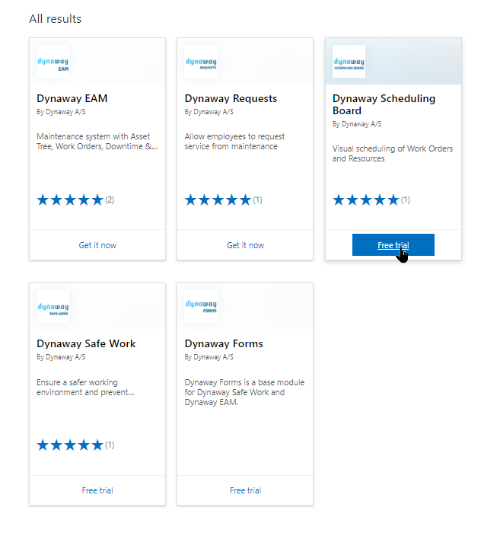Click the Dynaway Safe Work logo icon
500x533 pixels.
[x=53, y=307]
